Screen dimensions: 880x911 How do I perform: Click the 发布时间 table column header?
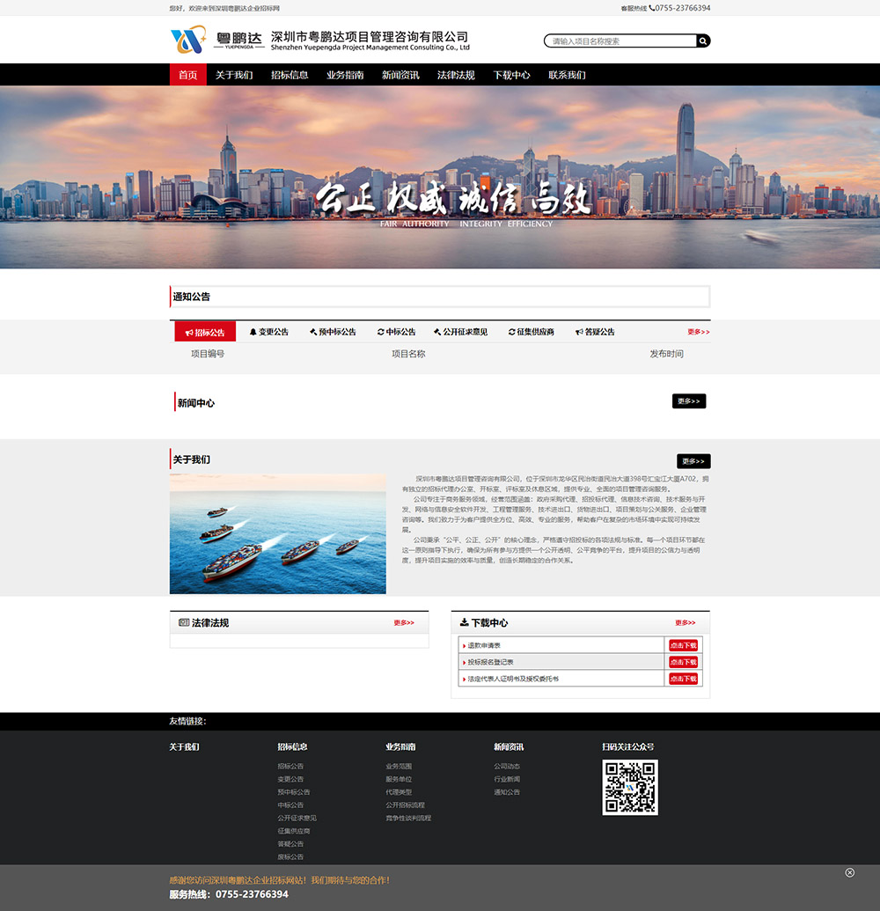click(x=666, y=353)
